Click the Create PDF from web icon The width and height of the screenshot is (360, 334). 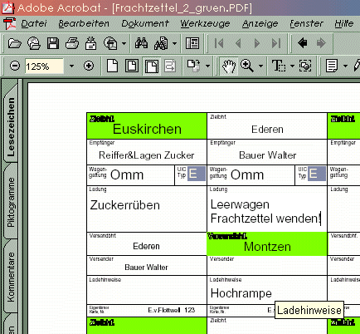[110, 43]
